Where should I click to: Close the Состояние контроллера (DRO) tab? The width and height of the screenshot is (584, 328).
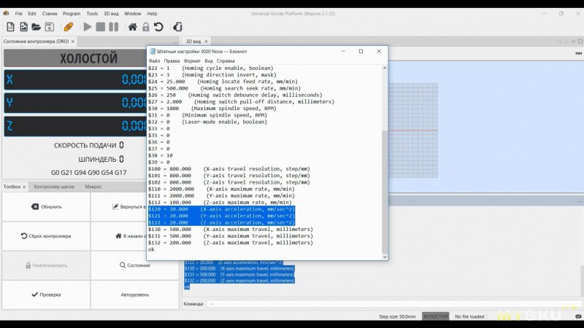[x=73, y=42]
